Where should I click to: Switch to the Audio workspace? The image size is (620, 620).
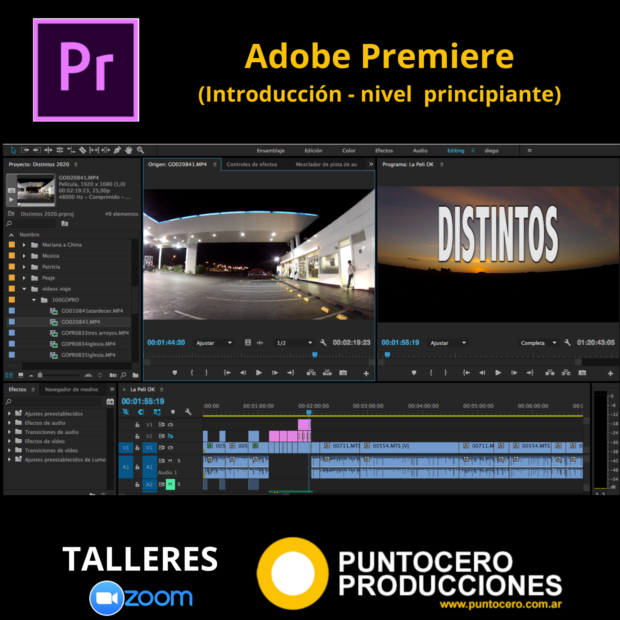pos(420,150)
